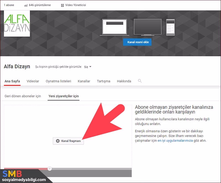Switch to the Videolar tab

[x=33, y=81]
